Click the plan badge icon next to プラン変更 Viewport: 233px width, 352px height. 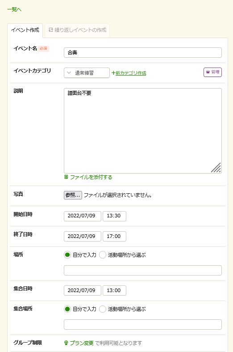[x=66, y=343]
